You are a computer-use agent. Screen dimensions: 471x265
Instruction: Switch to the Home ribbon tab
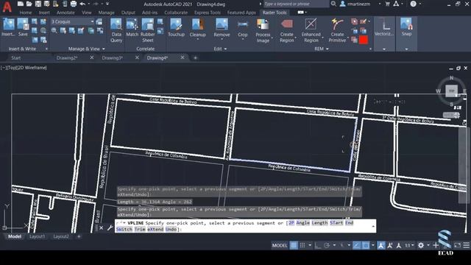(26, 13)
